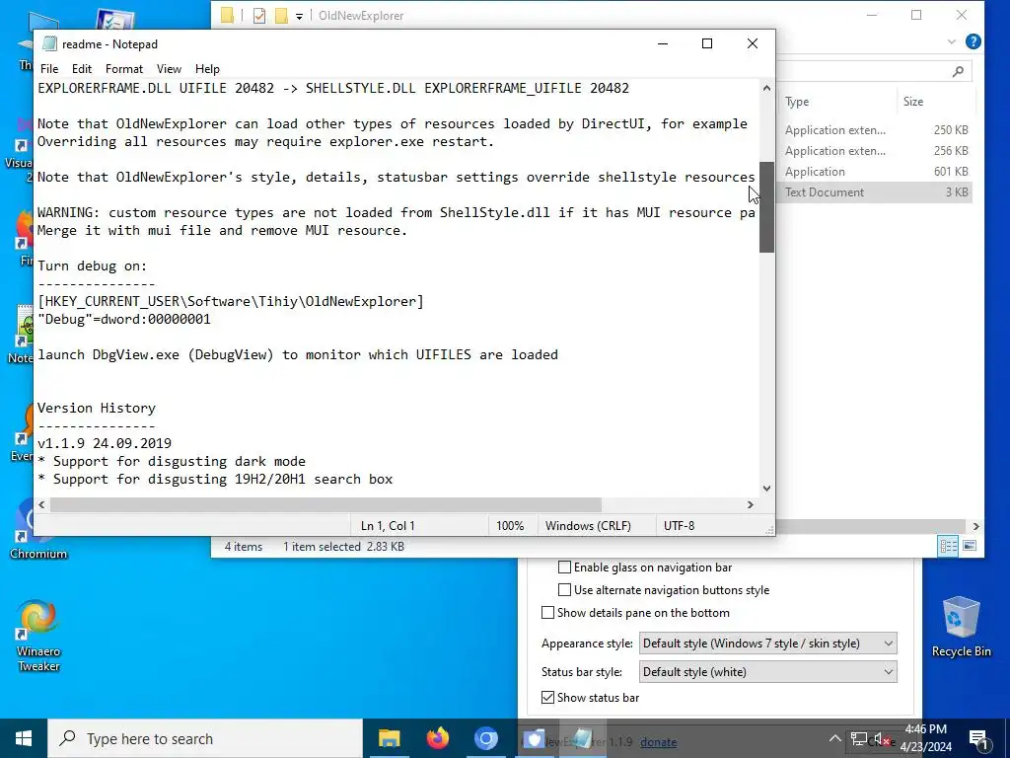Open the Notepad File menu
Viewport: 1010px width, 758px height.
49,69
